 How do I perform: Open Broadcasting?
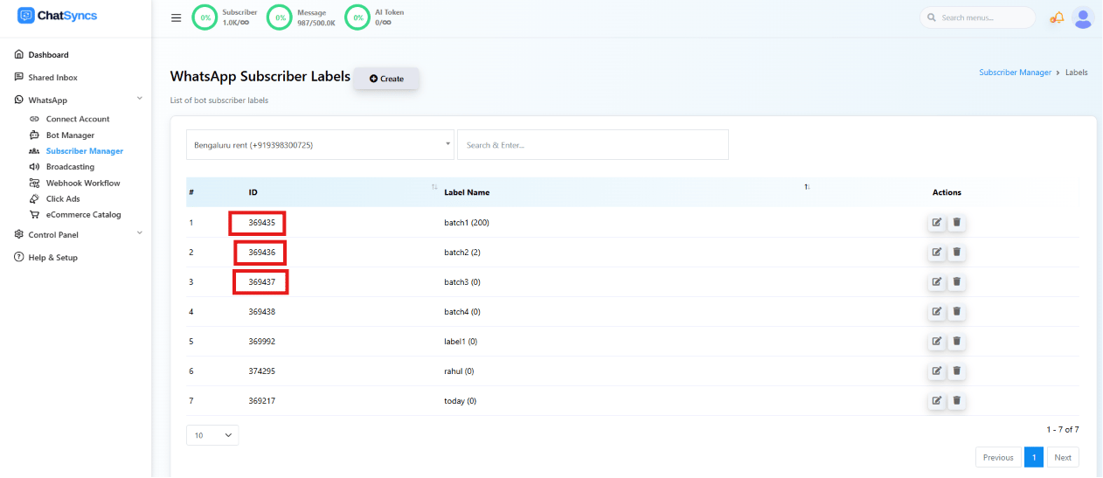pos(70,167)
